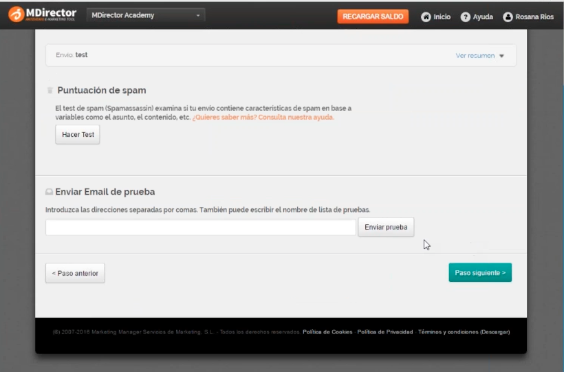Open the Consulta nuestra ayuda link

263,118
